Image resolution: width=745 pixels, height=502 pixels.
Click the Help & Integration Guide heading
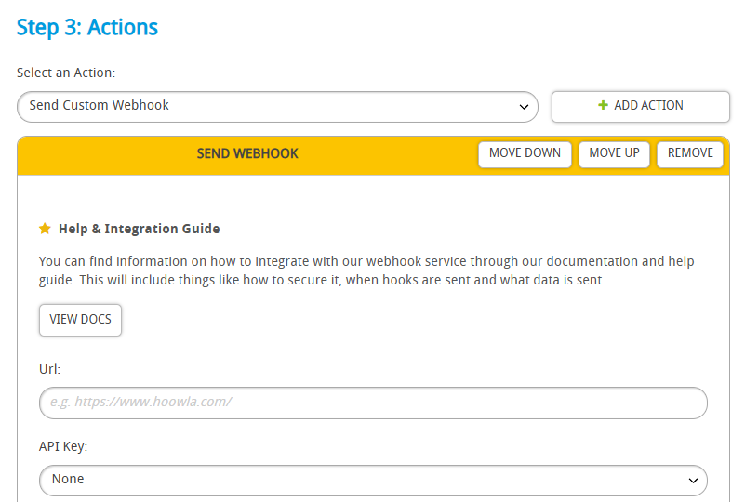coord(140,229)
